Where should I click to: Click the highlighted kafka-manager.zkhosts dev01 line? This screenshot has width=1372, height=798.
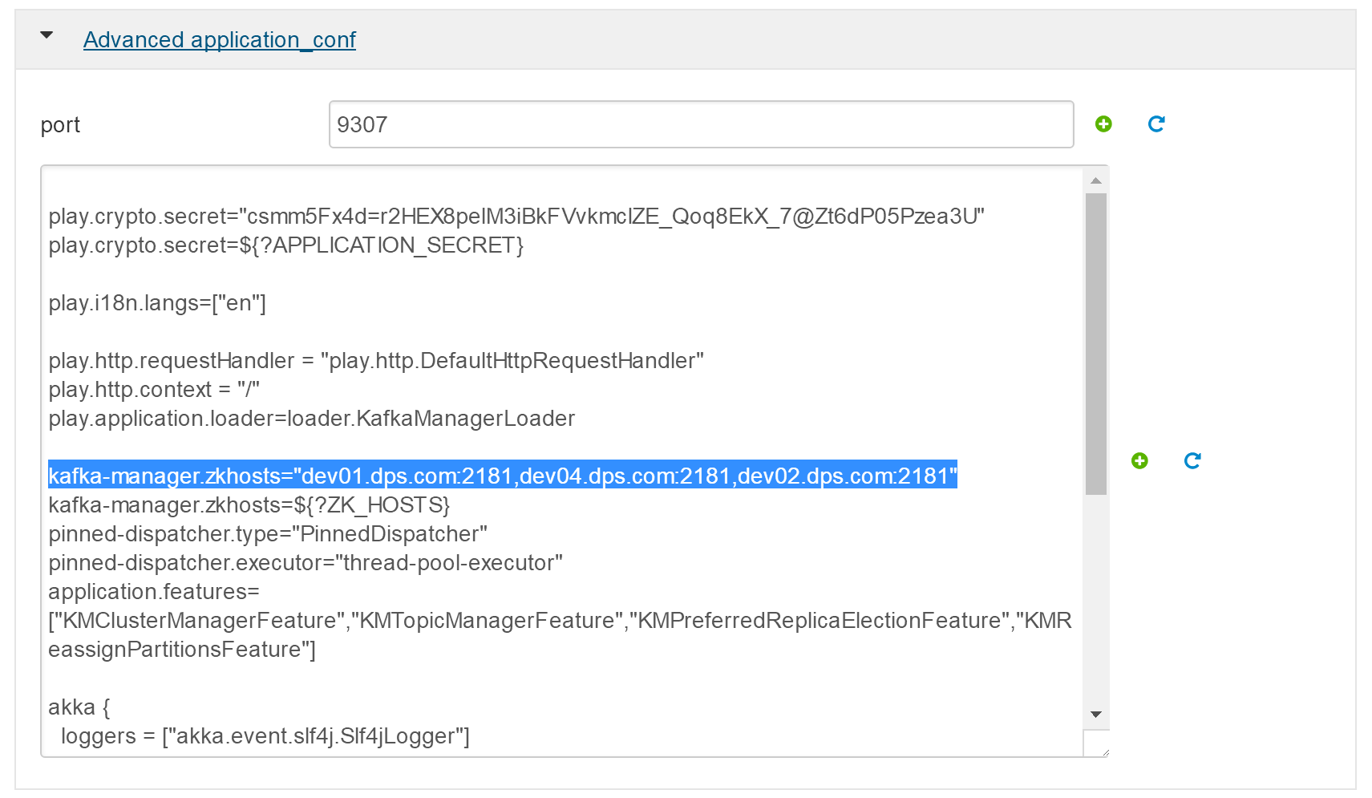click(x=503, y=476)
